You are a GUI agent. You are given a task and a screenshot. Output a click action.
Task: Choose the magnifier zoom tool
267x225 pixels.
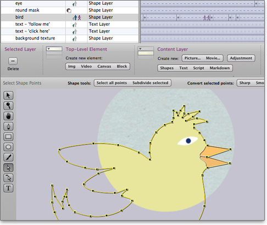tap(8, 106)
